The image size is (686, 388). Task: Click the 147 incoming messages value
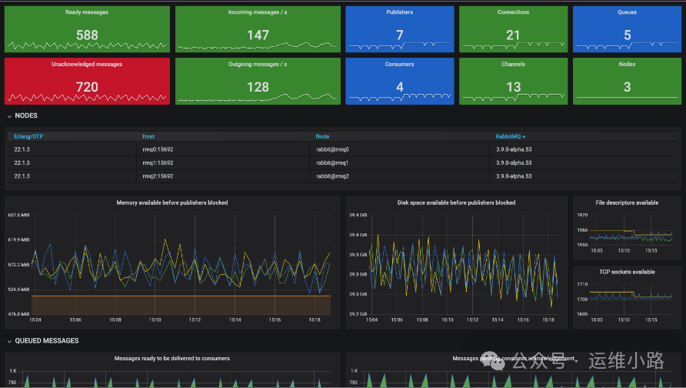click(x=258, y=35)
